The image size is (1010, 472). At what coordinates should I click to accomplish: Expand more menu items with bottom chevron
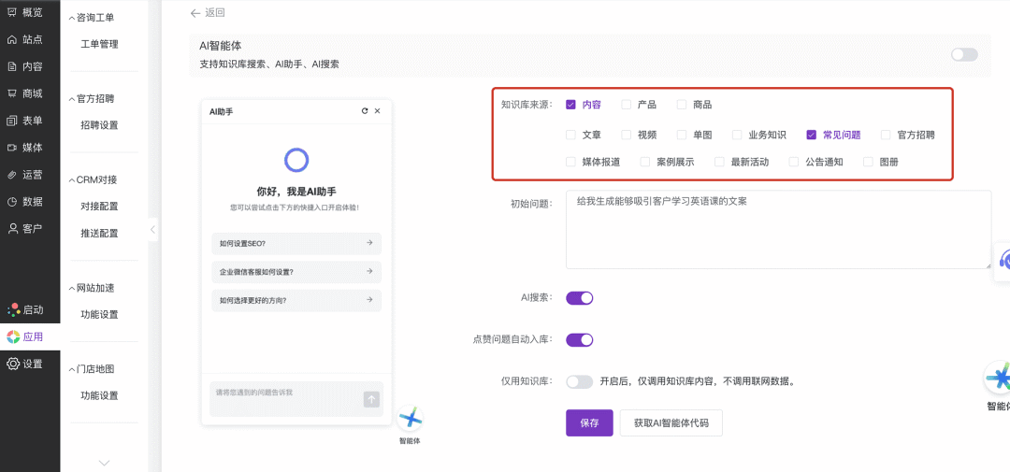(104, 463)
